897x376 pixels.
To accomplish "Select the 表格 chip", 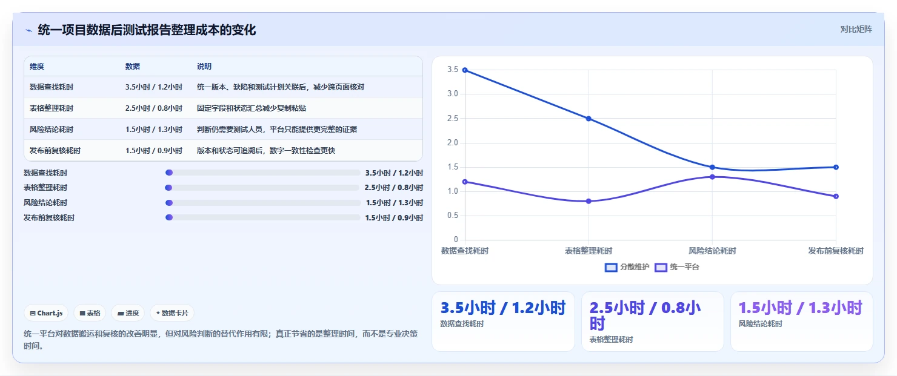I will (90, 313).
